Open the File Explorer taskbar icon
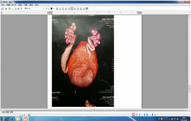 [x=18, y=119]
